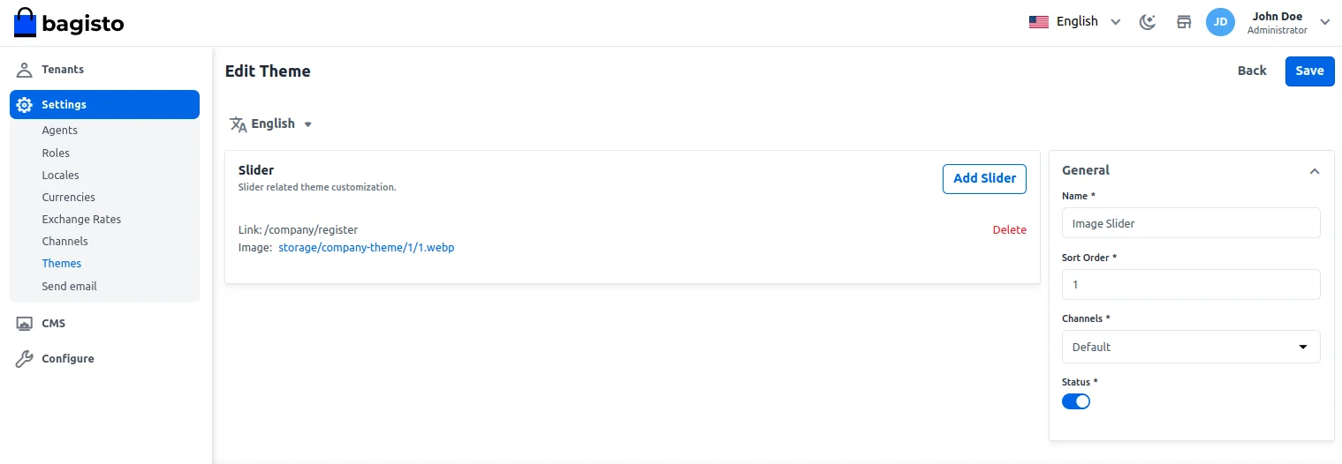Screen dimensions: 1342x464
Task: Open the Channels dropdown
Action: 1190,347
